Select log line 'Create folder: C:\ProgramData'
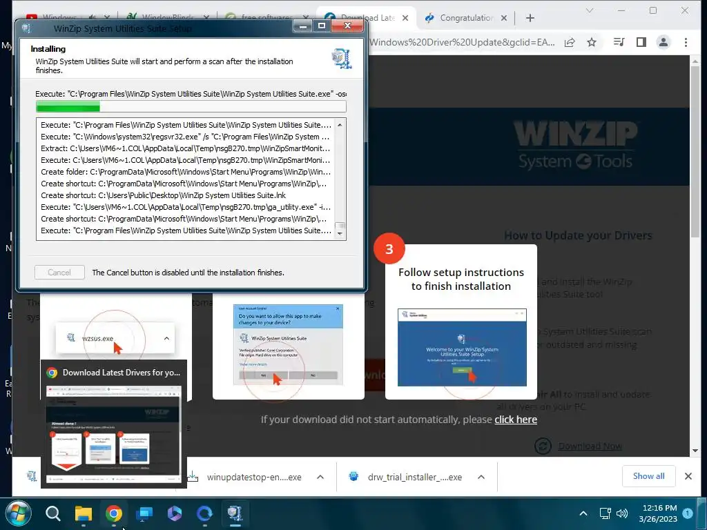This screenshot has width=707, height=530. [x=185, y=172]
